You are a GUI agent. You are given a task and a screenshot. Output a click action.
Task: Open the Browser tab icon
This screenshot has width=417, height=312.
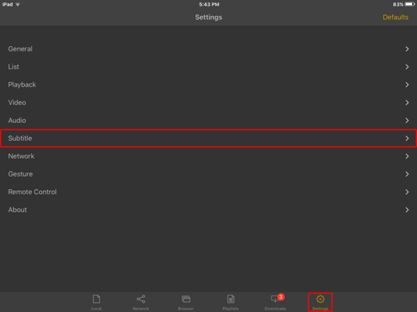point(186,299)
